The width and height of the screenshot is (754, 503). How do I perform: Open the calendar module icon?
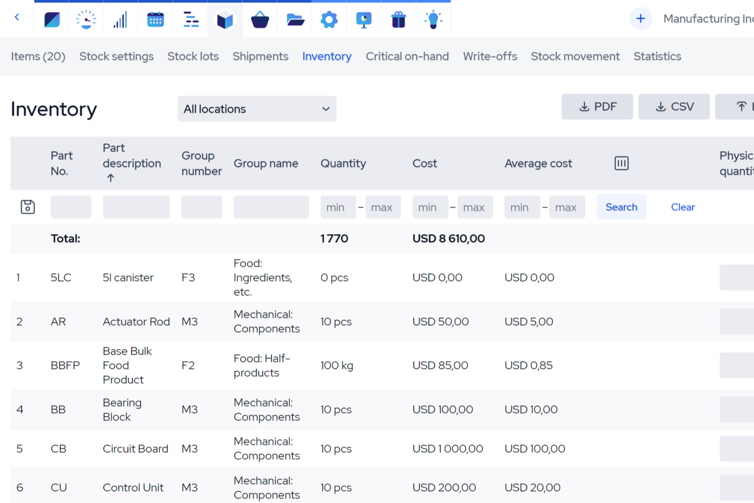(x=155, y=19)
